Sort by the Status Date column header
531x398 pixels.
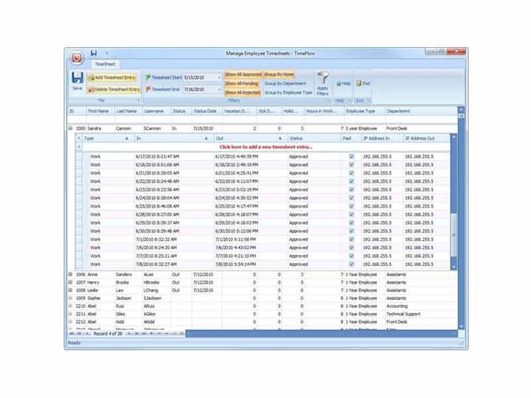[x=207, y=111]
